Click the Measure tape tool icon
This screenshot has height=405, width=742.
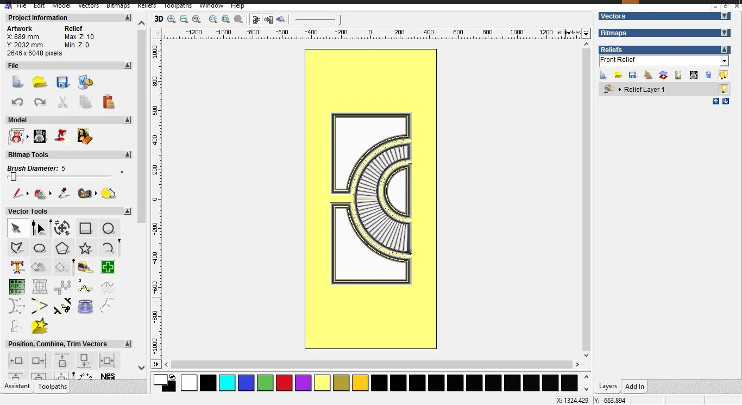(85, 267)
